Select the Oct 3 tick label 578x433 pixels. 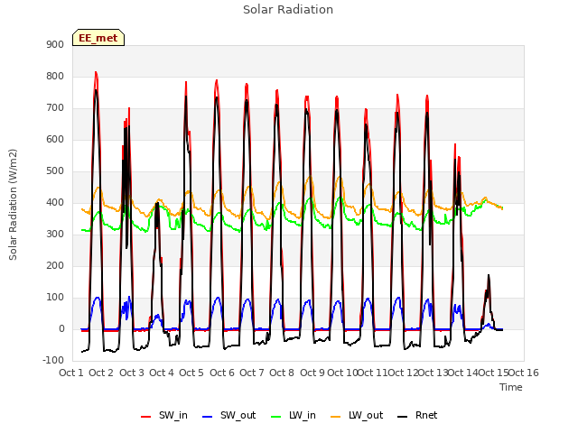point(132,373)
